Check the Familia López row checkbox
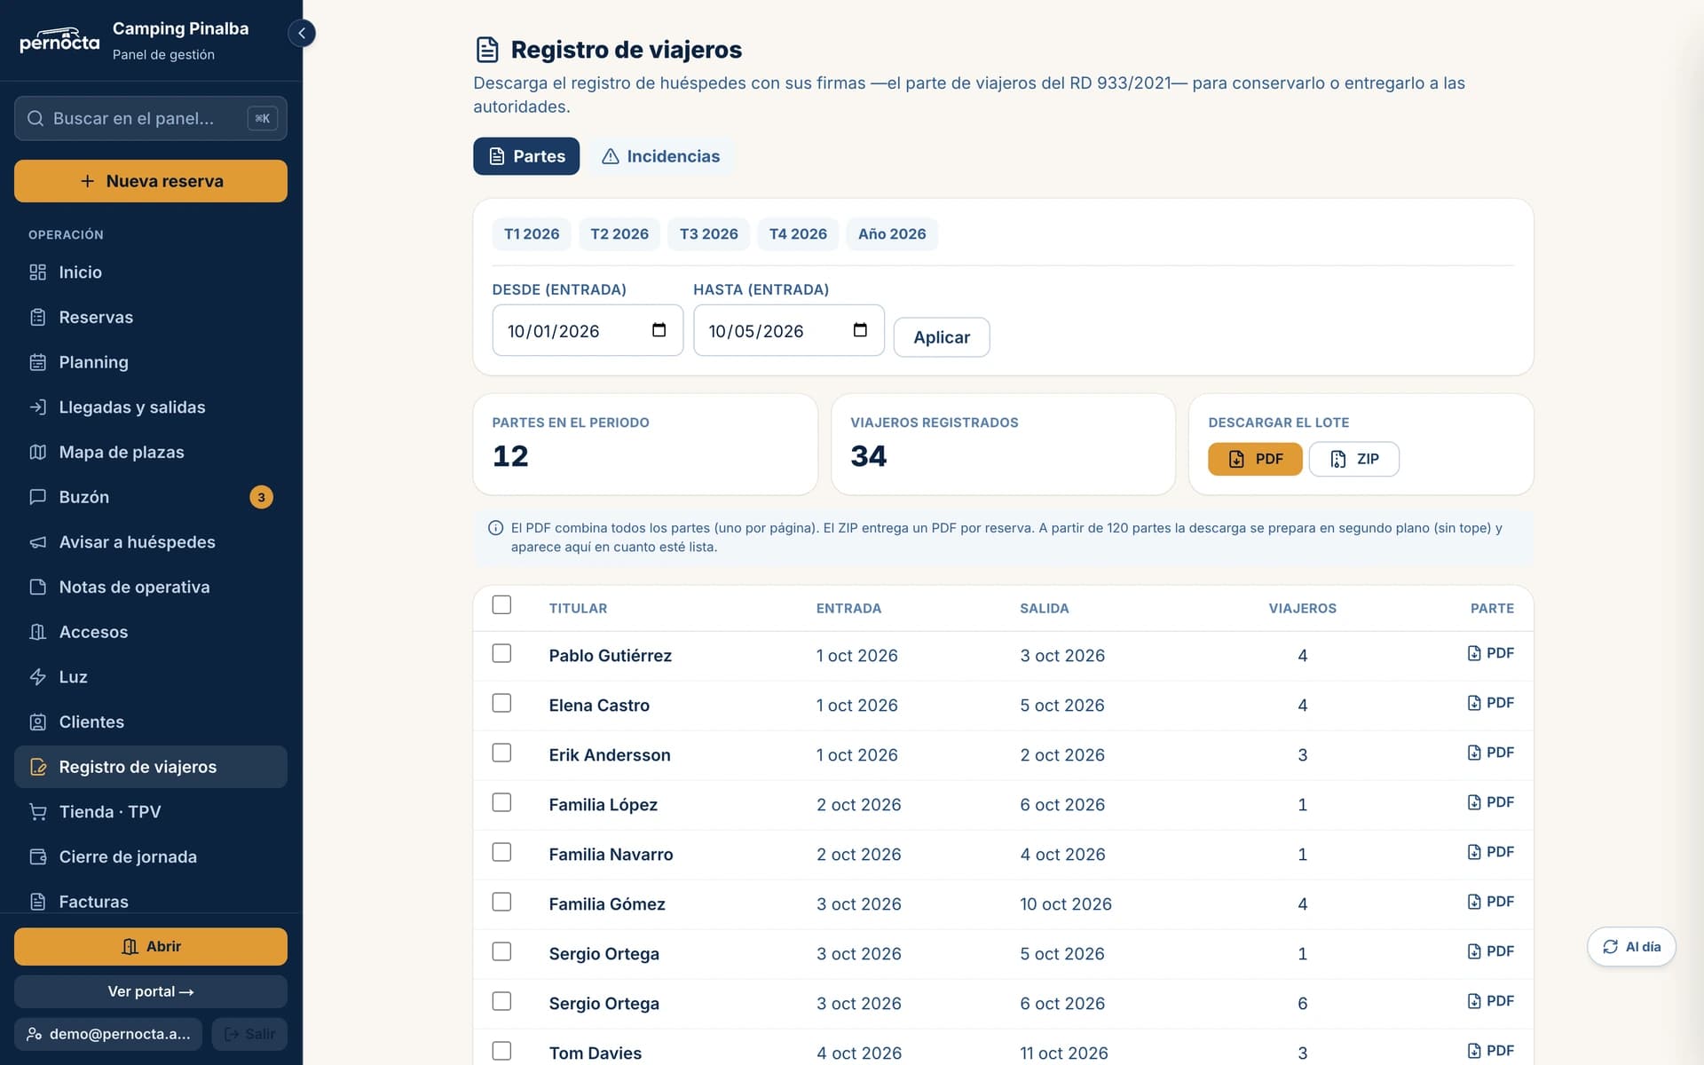This screenshot has height=1065, width=1704. (501, 802)
